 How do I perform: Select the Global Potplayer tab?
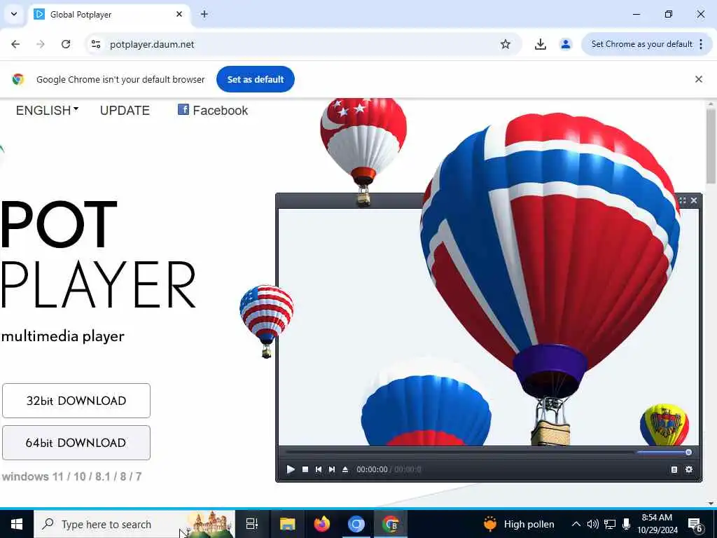coord(110,14)
